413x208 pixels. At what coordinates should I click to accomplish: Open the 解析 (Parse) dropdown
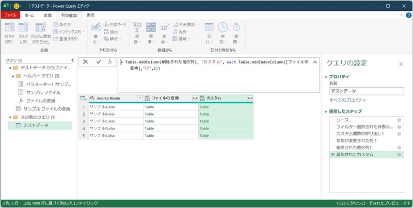(113, 39)
